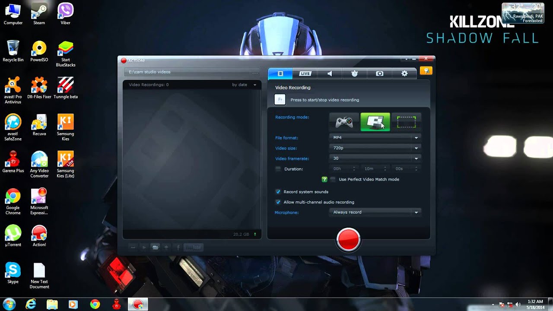Select the New Text Document file
Image resolution: width=553 pixels, height=311 pixels.
pyautogui.click(x=39, y=276)
